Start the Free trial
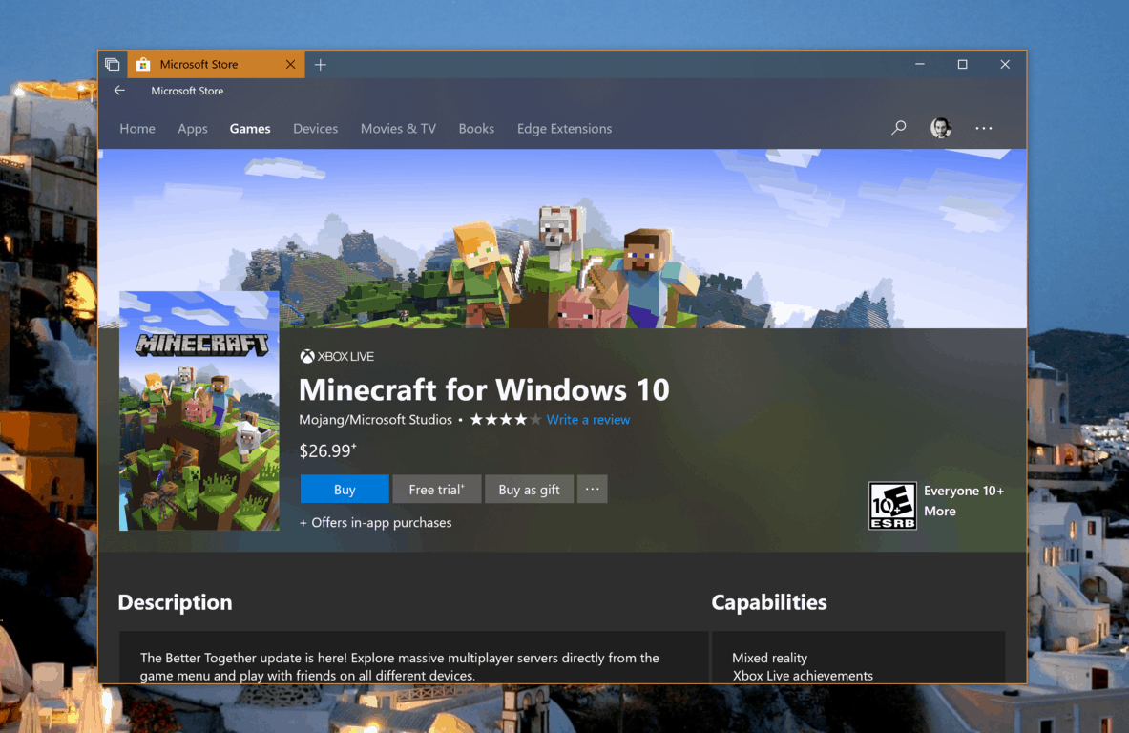1129x733 pixels. pyautogui.click(x=436, y=489)
